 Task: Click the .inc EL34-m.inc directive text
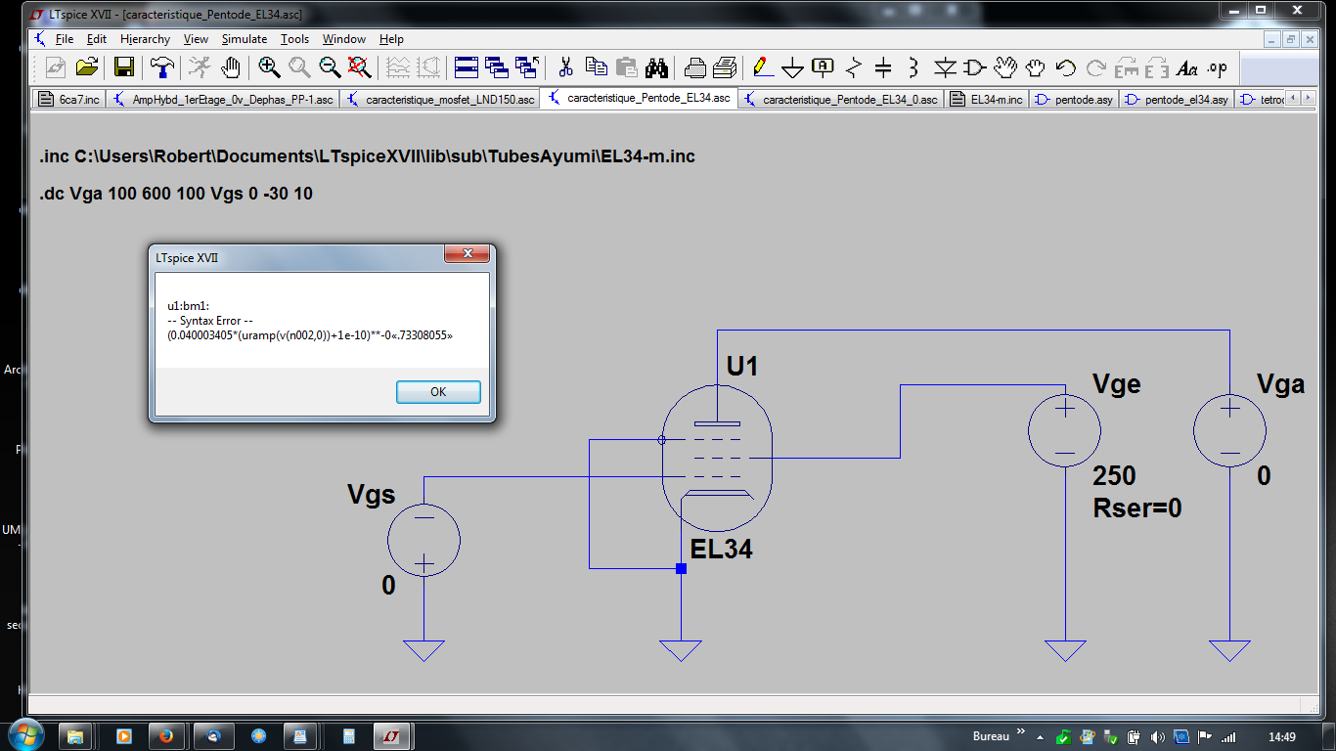coord(367,156)
